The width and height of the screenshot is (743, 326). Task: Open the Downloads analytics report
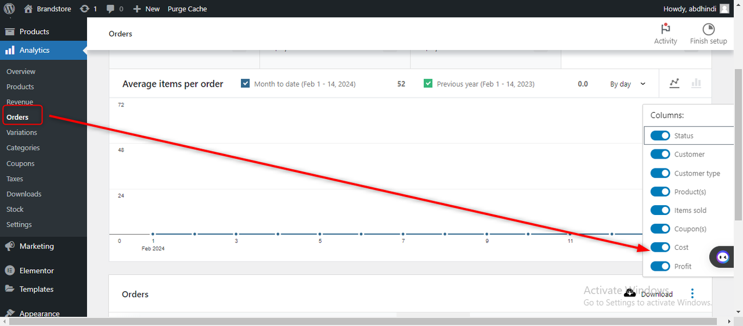[24, 194]
